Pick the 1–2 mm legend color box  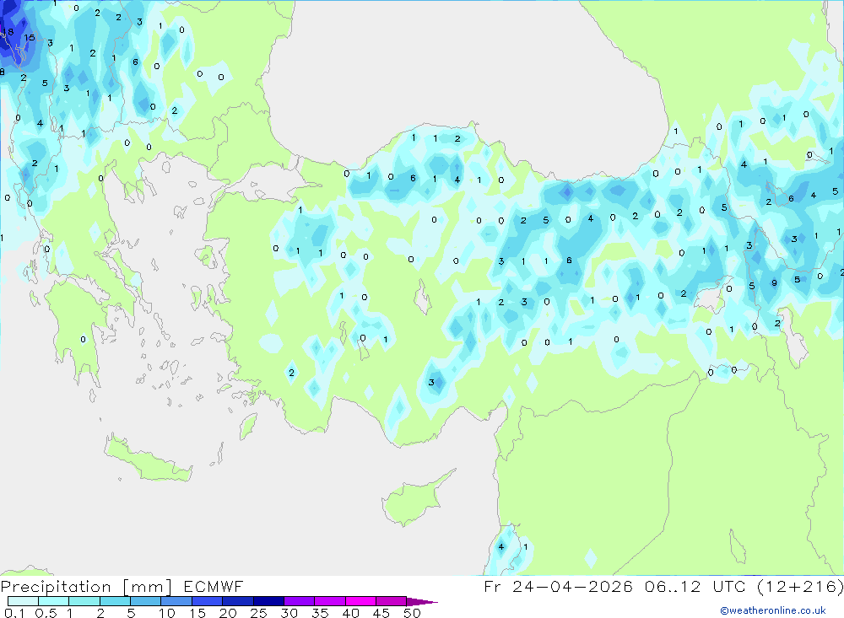coord(84,601)
